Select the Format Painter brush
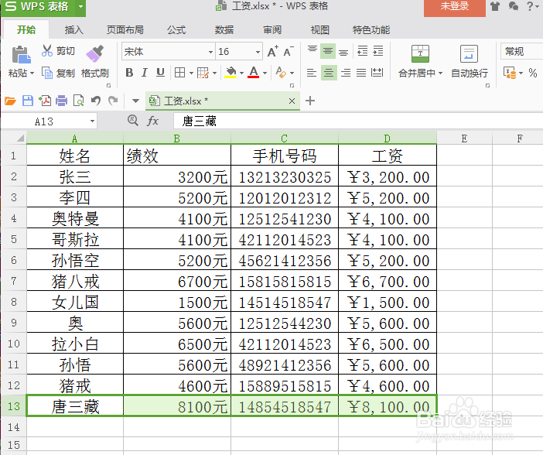 coord(95,53)
